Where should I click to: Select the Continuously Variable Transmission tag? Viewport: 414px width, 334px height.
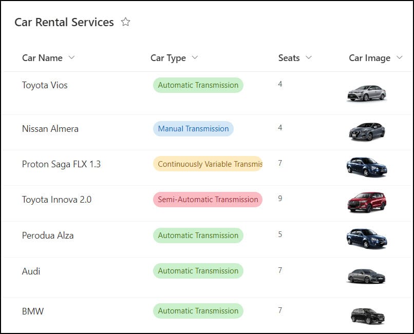(208, 164)
